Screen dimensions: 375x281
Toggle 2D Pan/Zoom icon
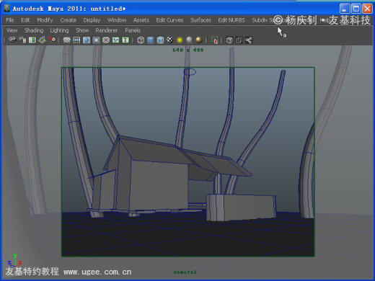(x=51, y=40)
